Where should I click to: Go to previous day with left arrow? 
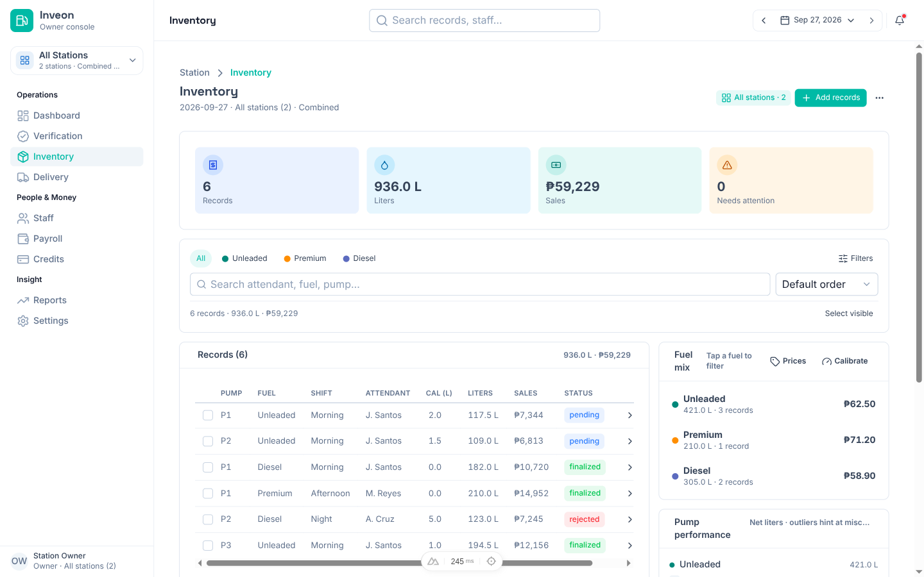pyautogui.click(x=764, y=21)
